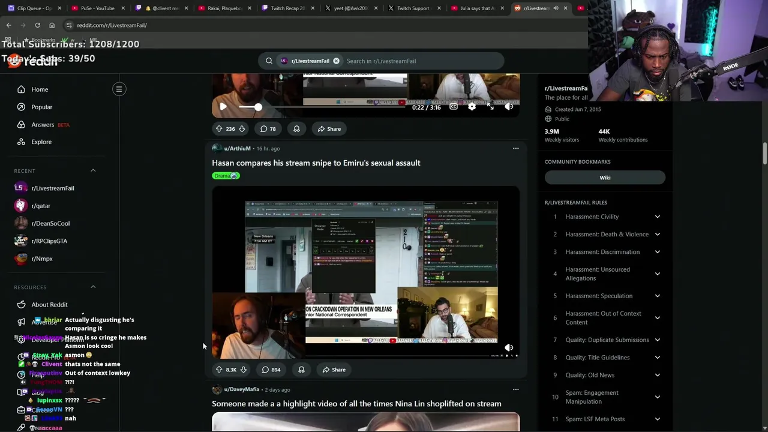Open r/RPClipsGTA recent community

coord(49,241)
